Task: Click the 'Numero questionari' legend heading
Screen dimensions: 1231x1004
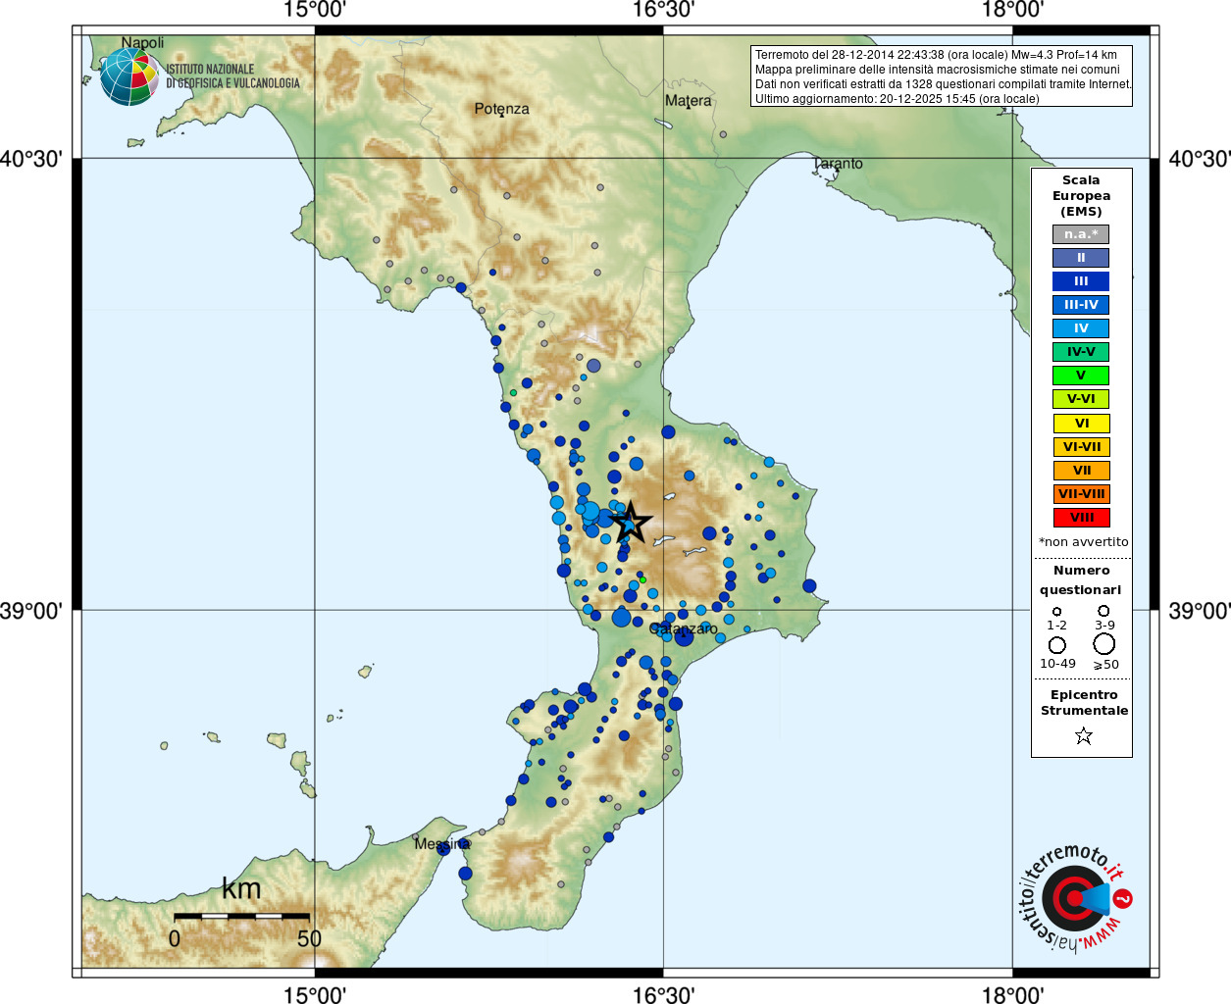Action: coord(1081,579)
